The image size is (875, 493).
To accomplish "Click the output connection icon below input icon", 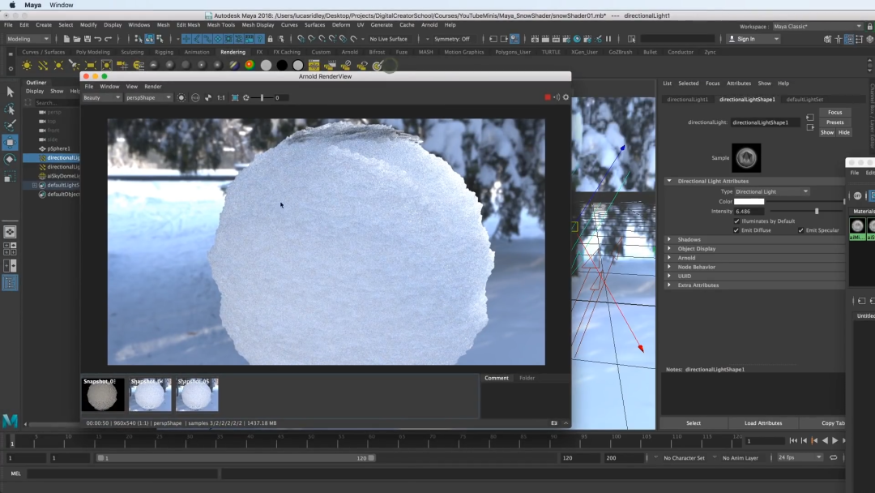I will pos(810,127).
